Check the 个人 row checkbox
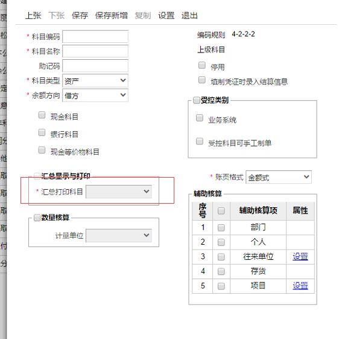Screen dimensions: 339x339 click(221, 242)
